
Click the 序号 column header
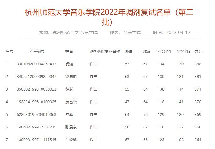[9, 51]
